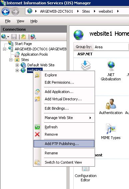Screen dimensions: 129x189
Task: Click the Create New Connection toolbar icon
Action: (x=4, y=37)
